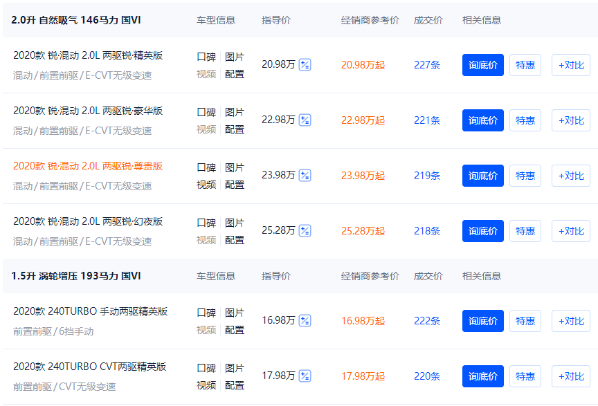Open 2020款 锐·混动 2.0L 两驱锐·豪华版
This screenshot has width=598, height=406.
(x=88, y=111)
